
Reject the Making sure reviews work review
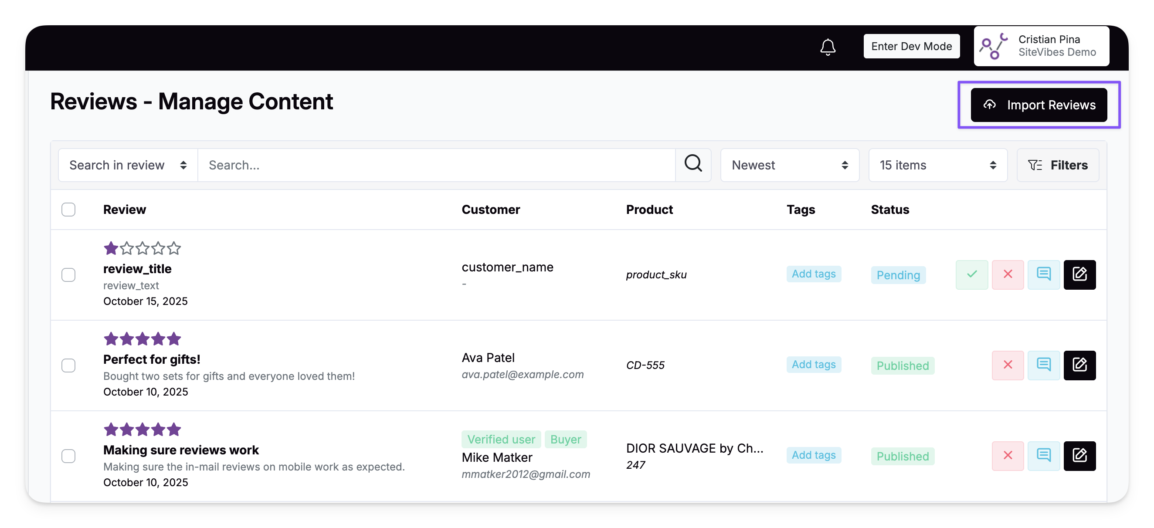click(x=1007, y=455)
